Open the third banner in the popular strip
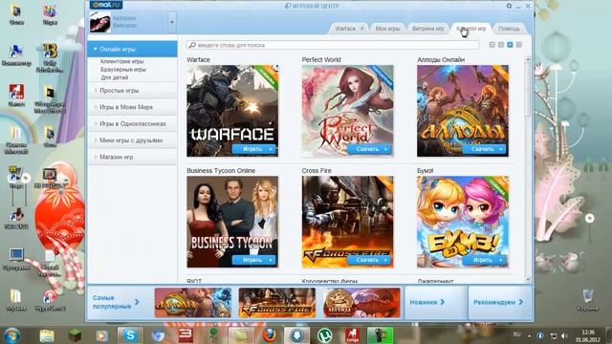Image resolution: width=612 pixels, height=344 pixels. coord(361,303)
